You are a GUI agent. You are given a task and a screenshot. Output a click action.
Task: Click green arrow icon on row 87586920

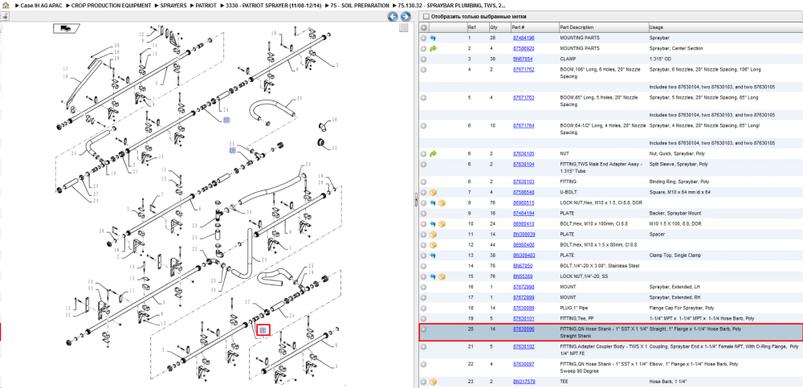(x=433, y=49)
